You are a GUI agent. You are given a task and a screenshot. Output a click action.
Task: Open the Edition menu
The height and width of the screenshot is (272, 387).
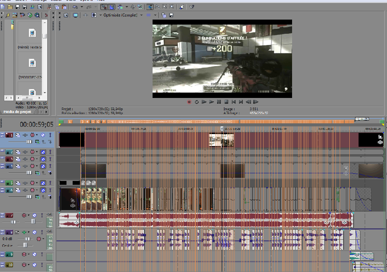[x=21, y=1]
